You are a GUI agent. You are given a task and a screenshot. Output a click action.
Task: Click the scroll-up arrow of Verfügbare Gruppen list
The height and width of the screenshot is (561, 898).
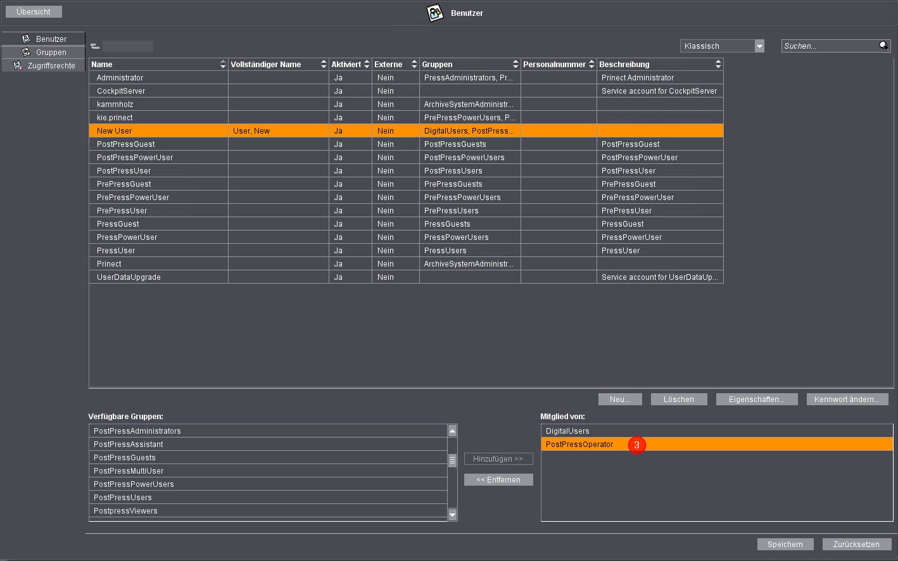[x=452, y=431]
